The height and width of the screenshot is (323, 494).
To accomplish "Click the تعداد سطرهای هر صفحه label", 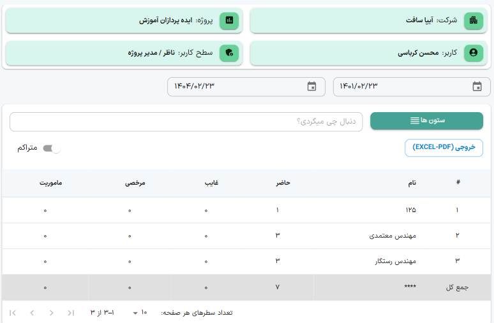I will [x=197, y=313].
